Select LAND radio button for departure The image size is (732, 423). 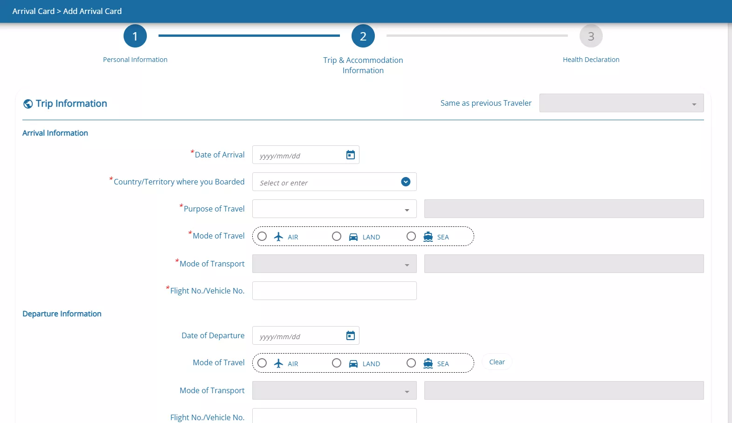[337, 363]
